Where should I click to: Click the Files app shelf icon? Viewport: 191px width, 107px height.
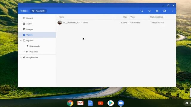[121, 103]
